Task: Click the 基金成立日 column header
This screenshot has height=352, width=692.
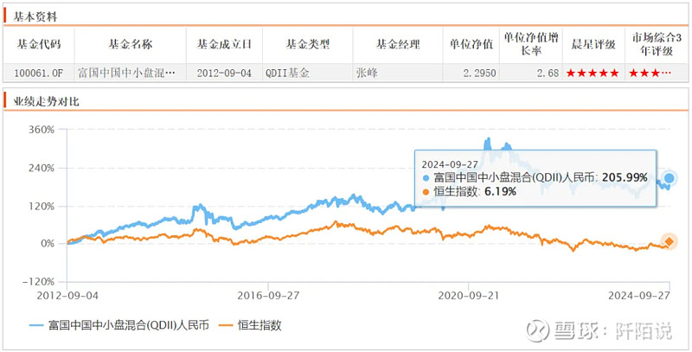Action: click(224, 45)
